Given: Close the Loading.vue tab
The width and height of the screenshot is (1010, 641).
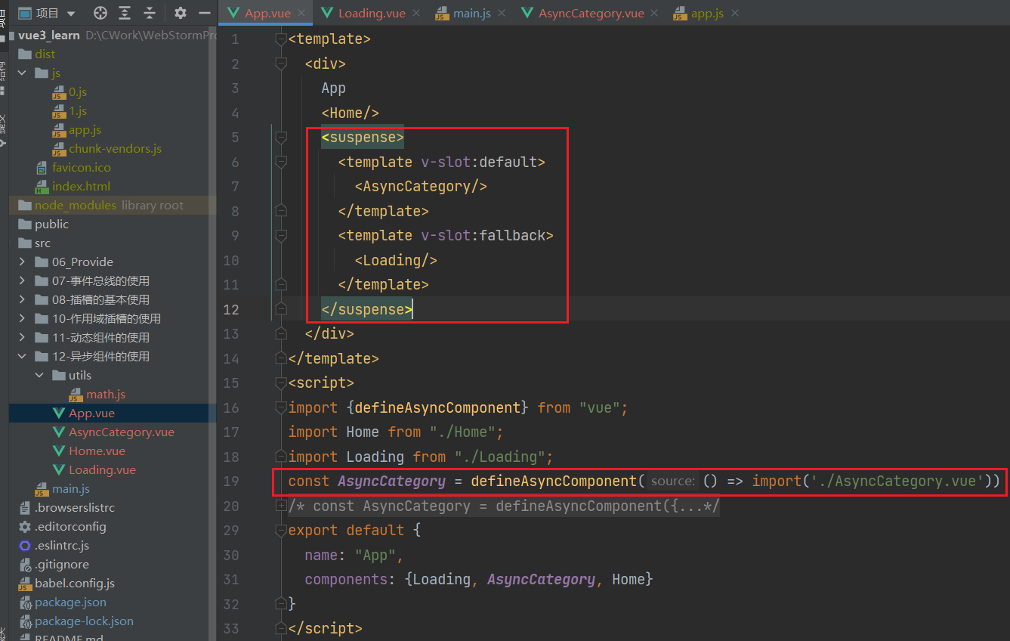Looking at the screenshot, I should pyautogui.click(x=418, y=13).
